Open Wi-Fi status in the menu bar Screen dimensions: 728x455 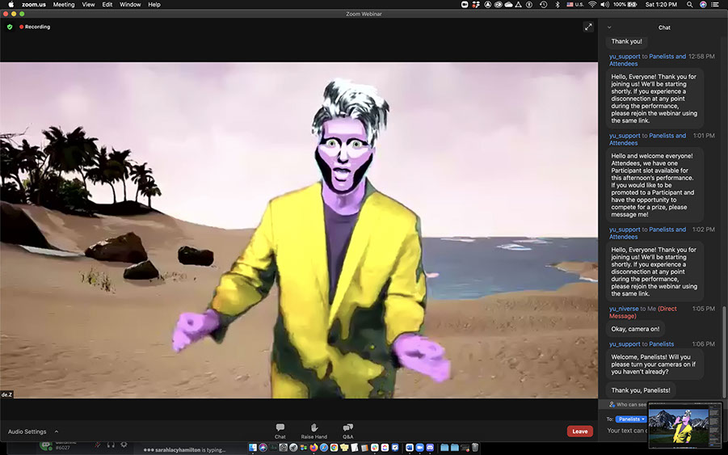point(592,5)
